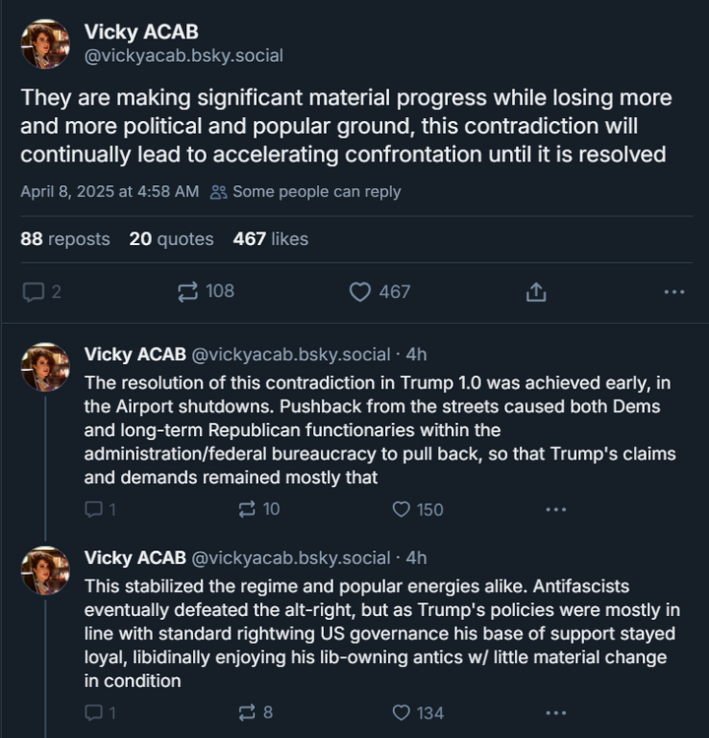Viewport: 709px width, 738px height.
Task: Open the avatar on the antifascists reply
Action: coord(45,571)
